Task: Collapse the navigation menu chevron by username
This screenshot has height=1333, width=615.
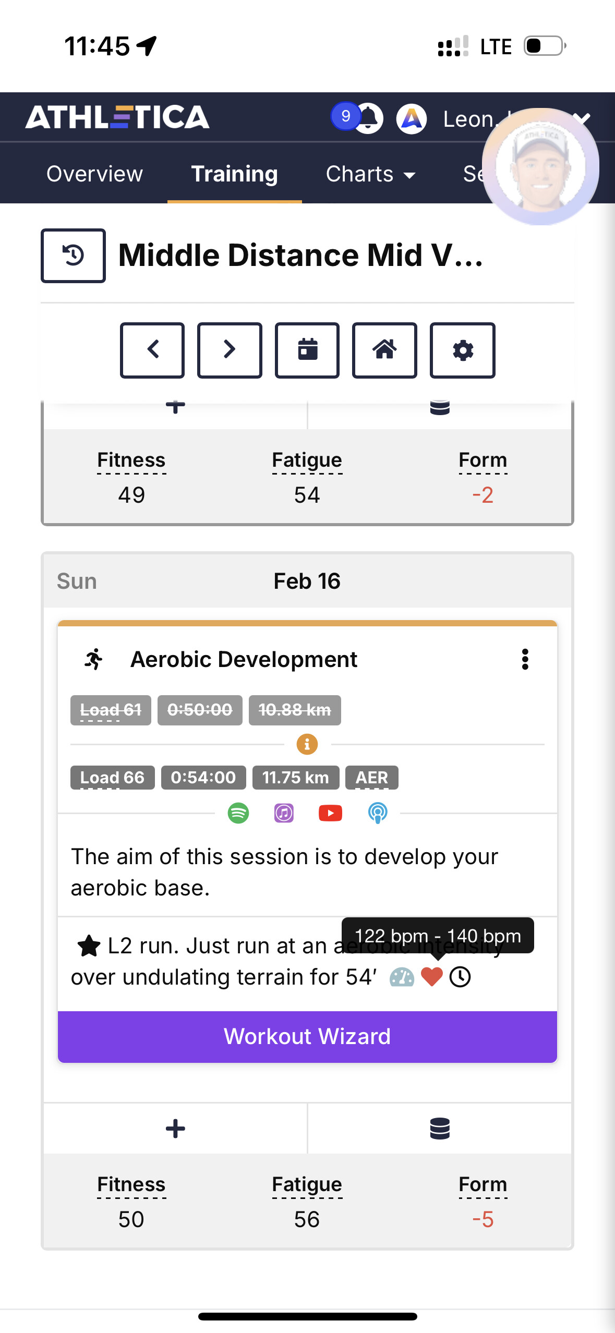Action: click(581, 119)
